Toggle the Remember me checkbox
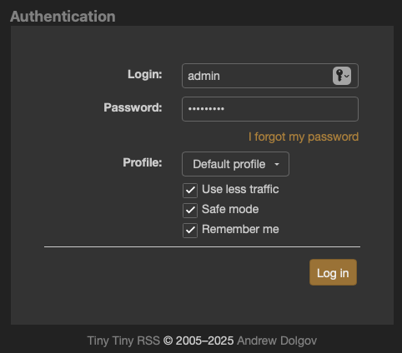402x353 pixels. point(190,231)
